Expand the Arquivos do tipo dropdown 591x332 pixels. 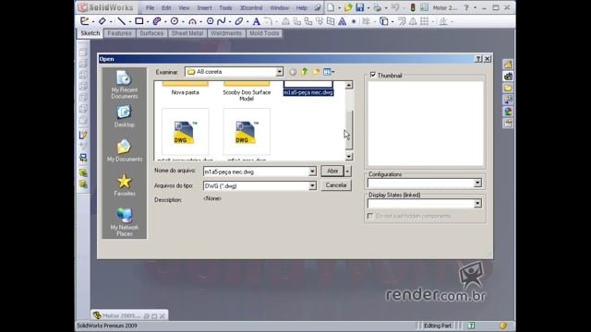coord(312,186)
